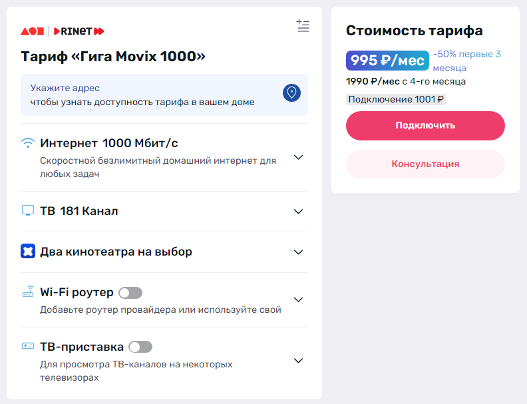Screen dimensions: 527x404
Task: Click the TV screen icon beside ТВ
Action: 28,211
